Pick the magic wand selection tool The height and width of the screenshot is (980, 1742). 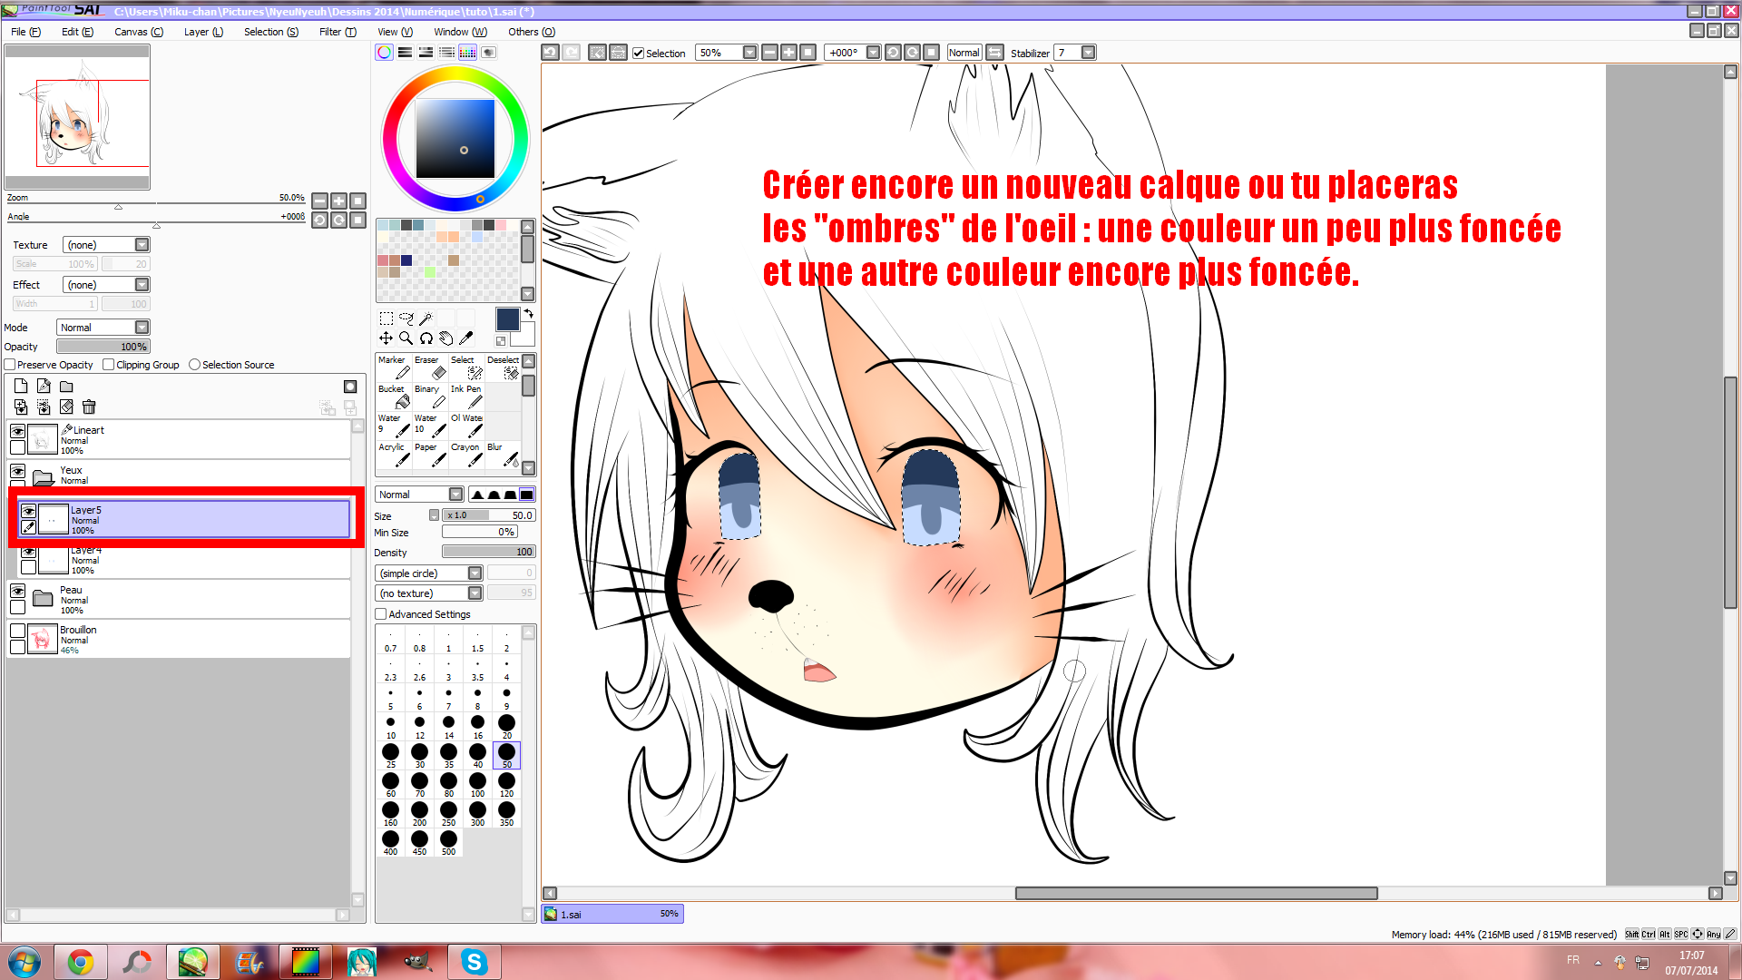(426, 318)
